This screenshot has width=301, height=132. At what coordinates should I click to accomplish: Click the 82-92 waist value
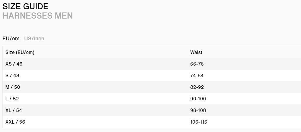tap(197, 87)
